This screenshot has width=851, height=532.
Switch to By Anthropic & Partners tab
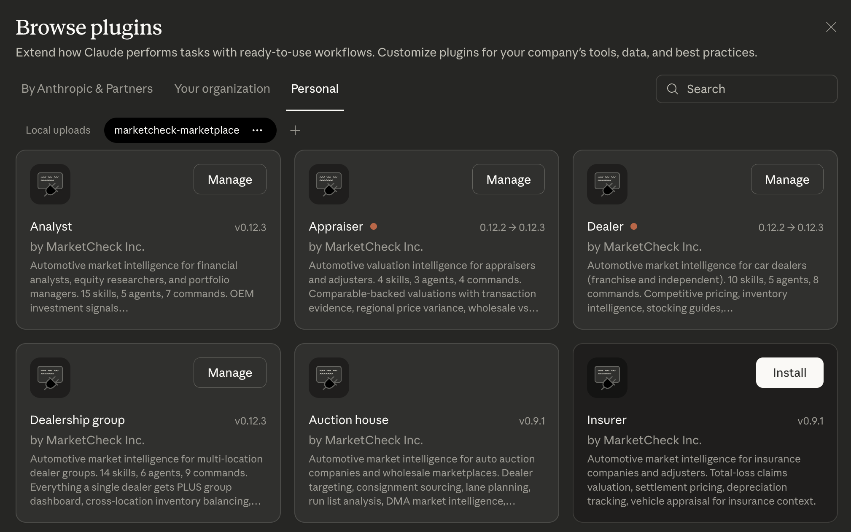point(87,89)
